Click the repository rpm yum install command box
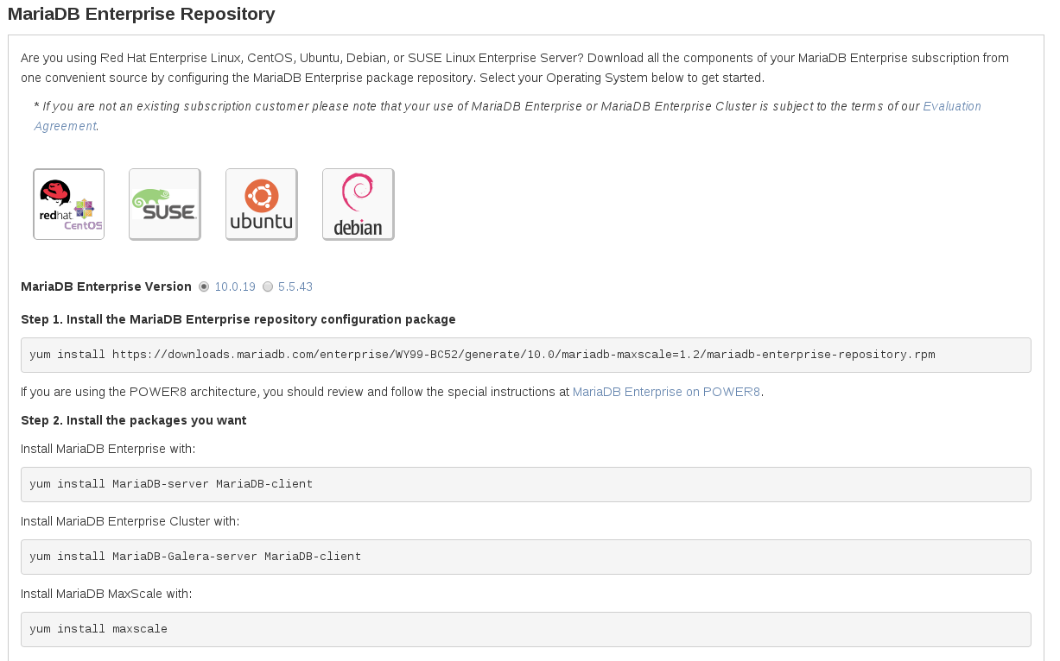This screenshot has width=1060, height=661. click(x=525, y=355)
